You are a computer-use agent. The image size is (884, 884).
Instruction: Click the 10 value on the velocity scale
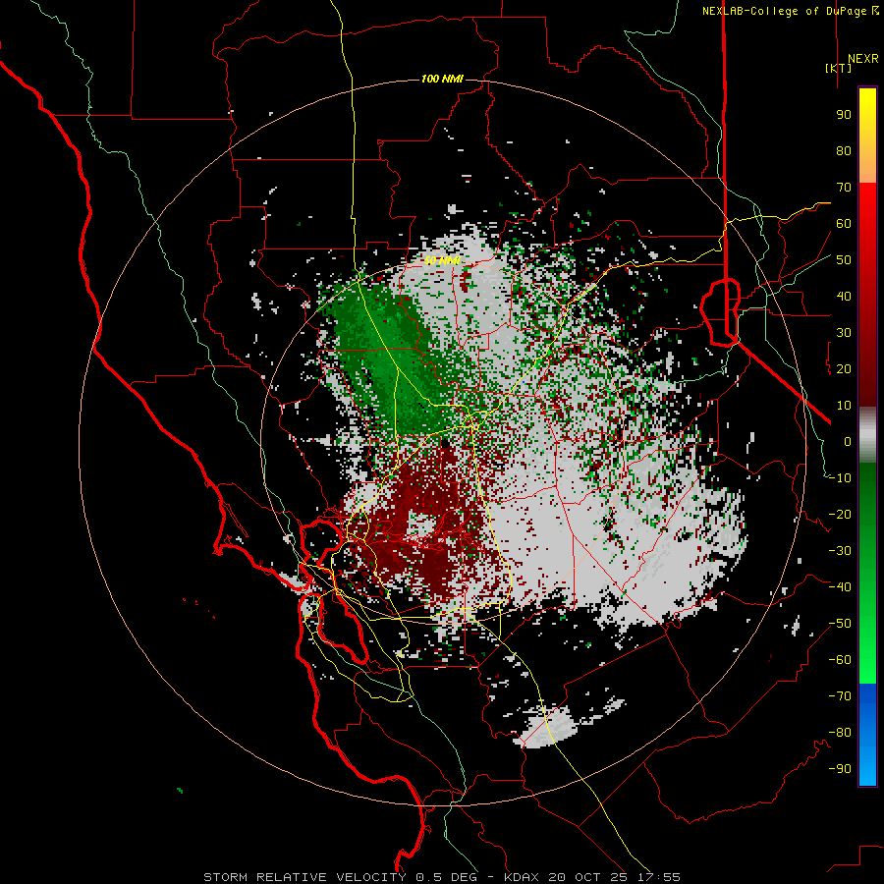pyautogui.click(x=844, y=406)
